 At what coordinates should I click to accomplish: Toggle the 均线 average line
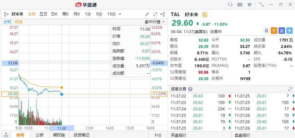pos(19,22)
